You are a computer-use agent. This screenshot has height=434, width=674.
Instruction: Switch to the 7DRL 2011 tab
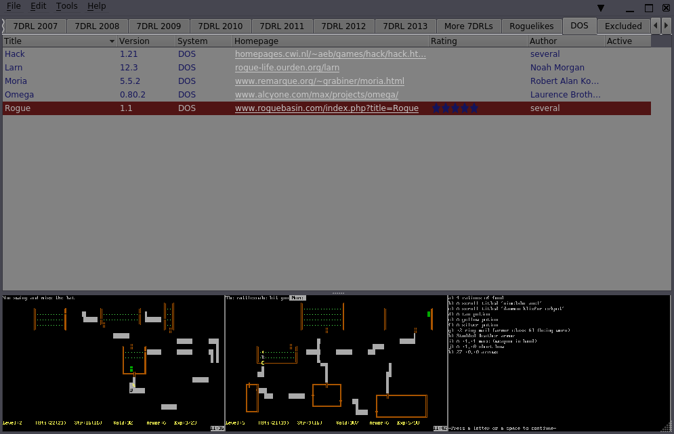tap(282, 26)
